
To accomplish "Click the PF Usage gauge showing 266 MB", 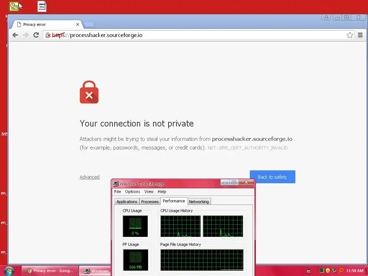I will coord(135,260).
